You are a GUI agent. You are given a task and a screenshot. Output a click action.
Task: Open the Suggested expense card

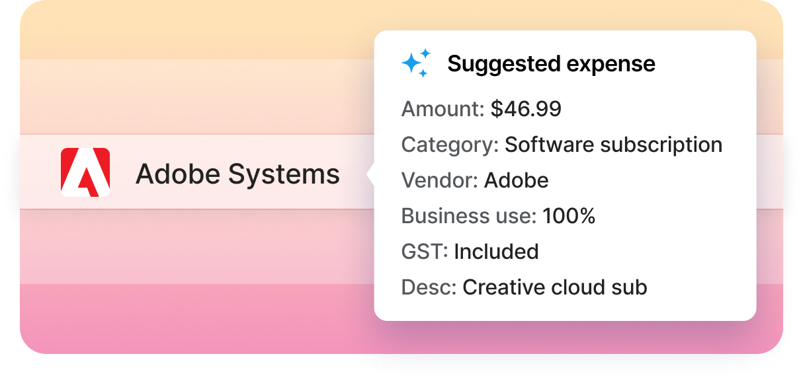click(x=566, y=175)
